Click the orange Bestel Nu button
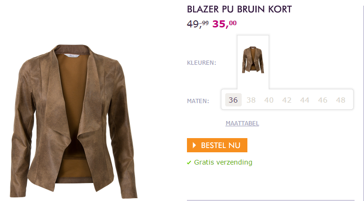 point(217,145)
